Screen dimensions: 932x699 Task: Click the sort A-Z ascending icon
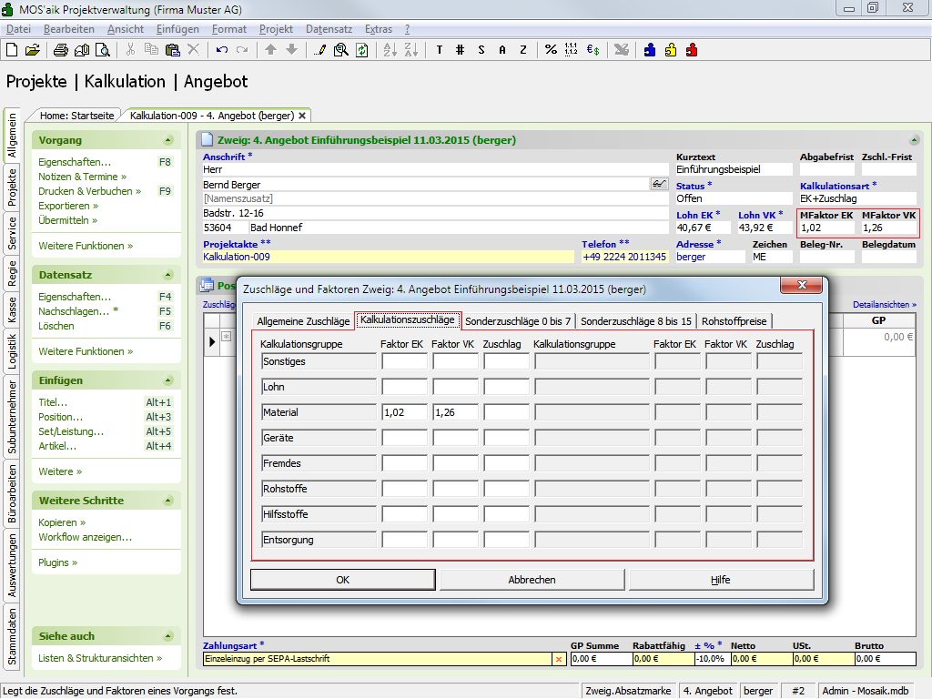point(389,49)
